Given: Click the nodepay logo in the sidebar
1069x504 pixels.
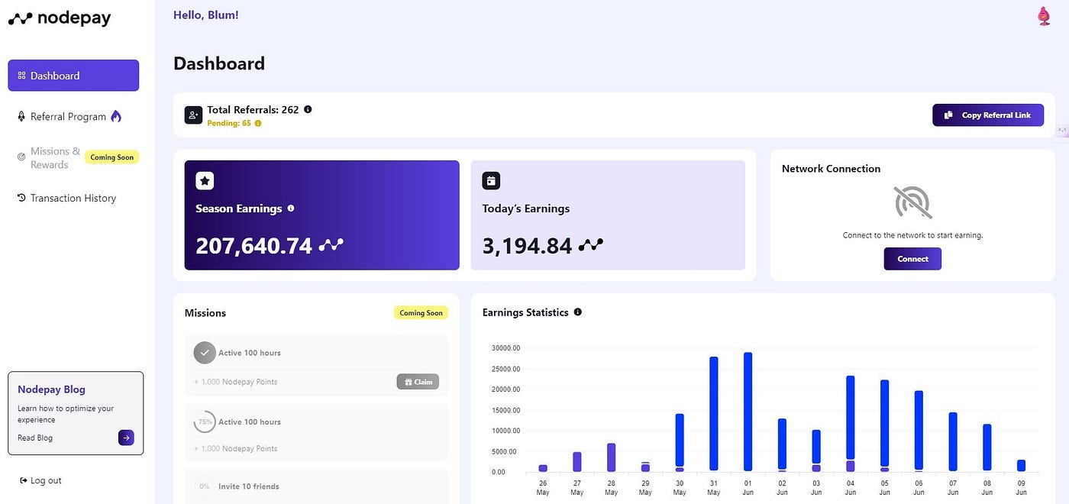Looking at the screenshot, I should point(59,17).
